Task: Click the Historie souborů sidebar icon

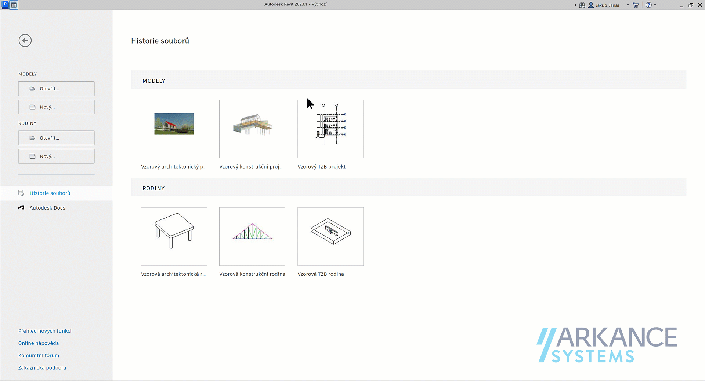Action: click(x=21, y=193)
